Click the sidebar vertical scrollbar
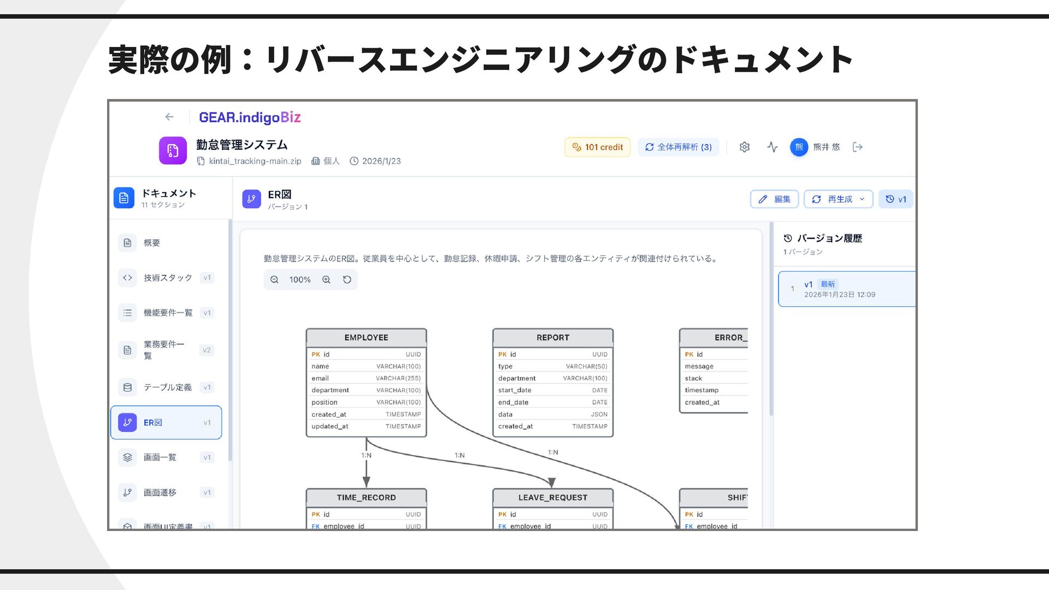The width and height of the screenshot is (1049, 590). coord(230,339)
